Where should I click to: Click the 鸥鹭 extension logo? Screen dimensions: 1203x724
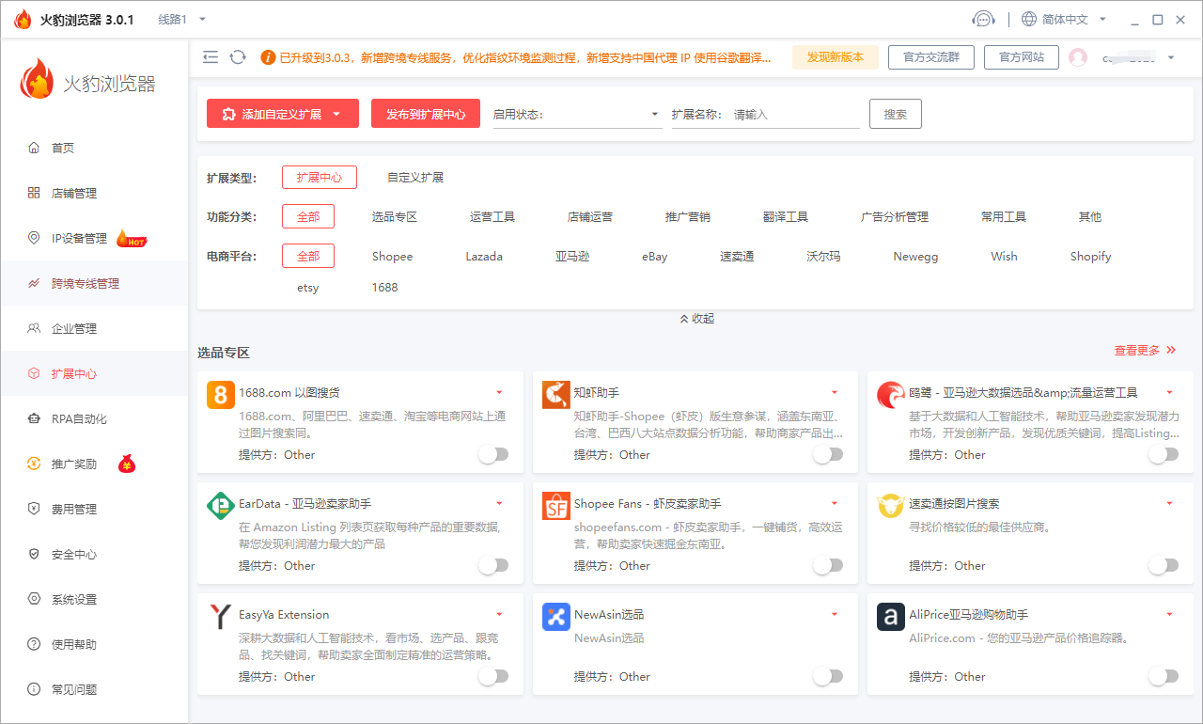(x=890, y=395)
